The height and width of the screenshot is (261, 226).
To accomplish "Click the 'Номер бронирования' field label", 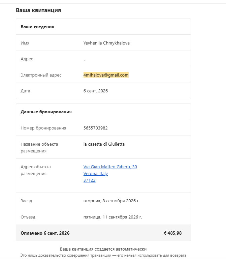I will point(43,128).
